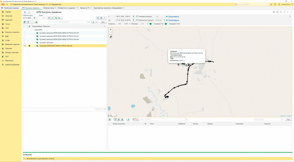The height and width of the screenshot is (162, 294).
Task: Open the Вид dropdown menu
Action: pos(58,18)
